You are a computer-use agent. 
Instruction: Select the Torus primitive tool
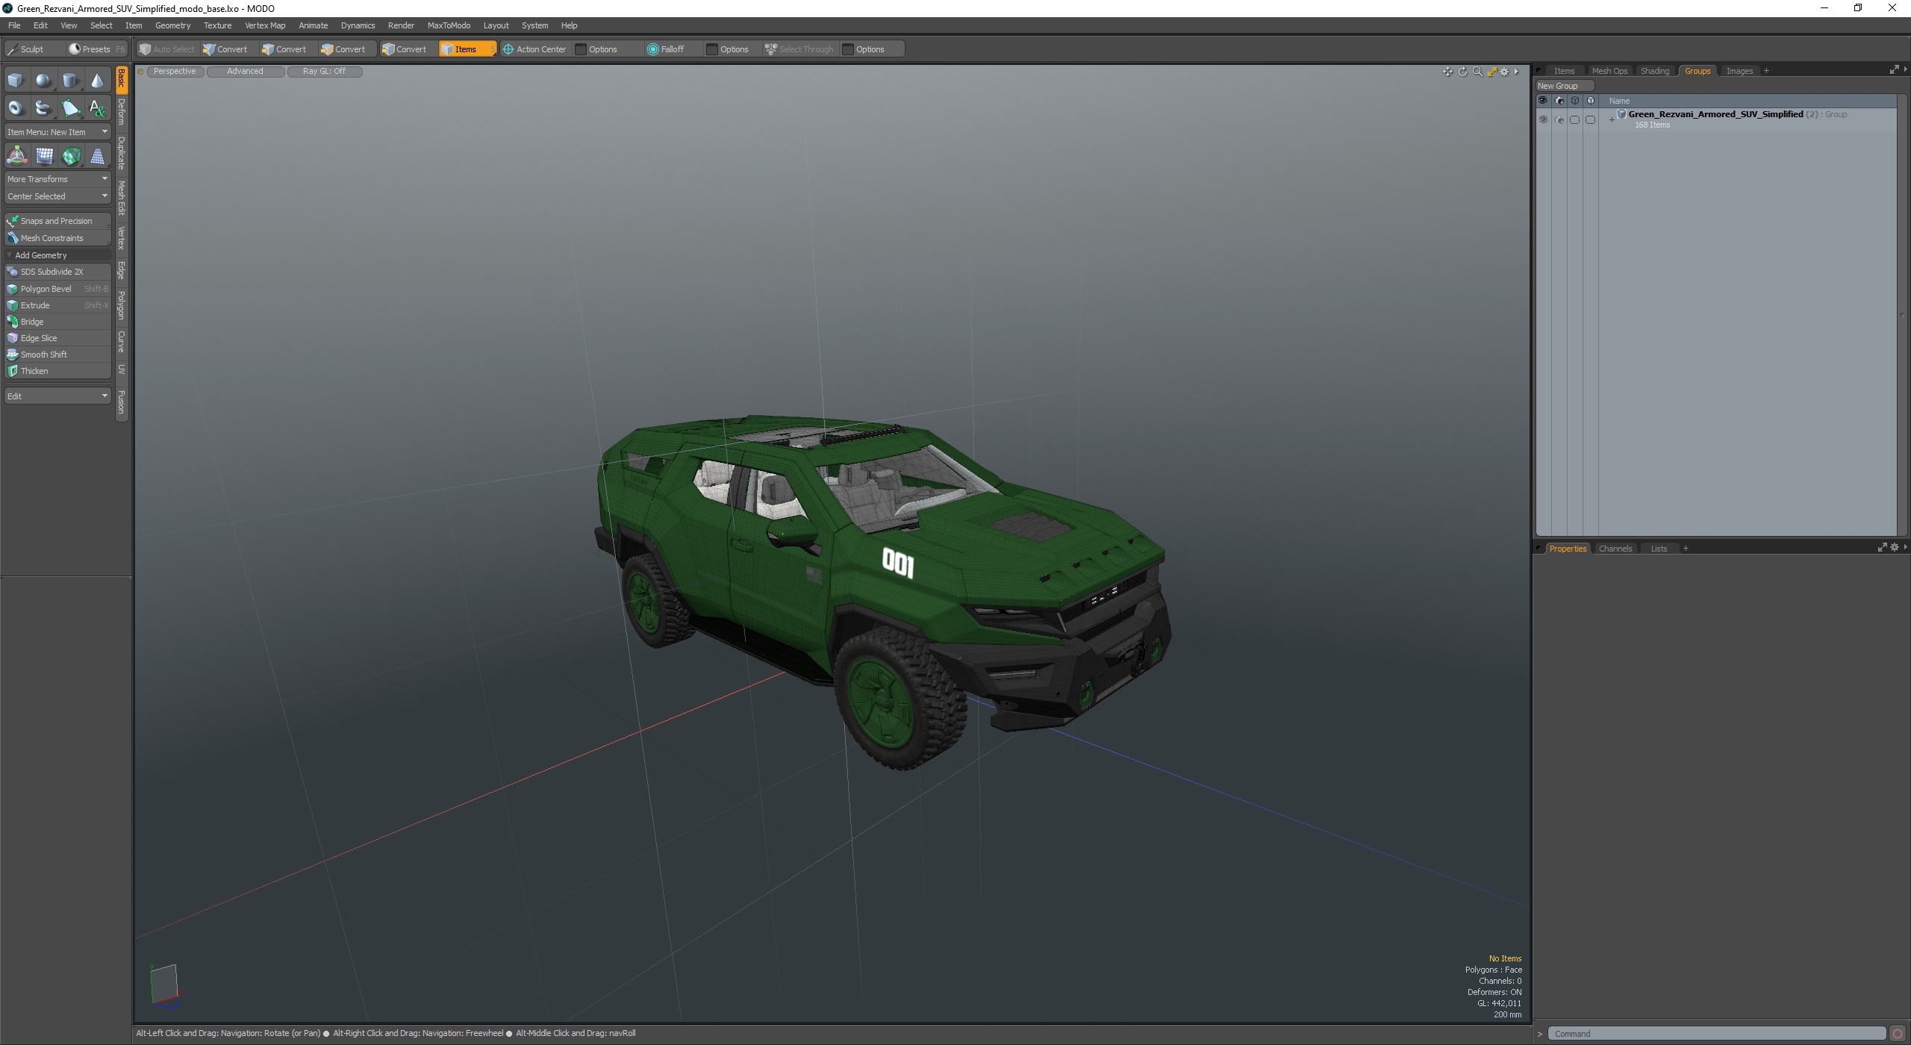[x=16, y=108]
